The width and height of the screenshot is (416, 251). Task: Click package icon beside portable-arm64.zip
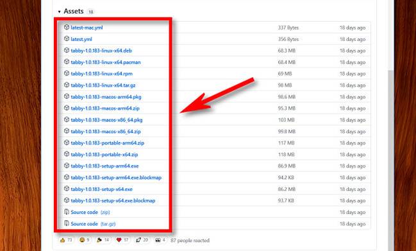click(67, 143)
